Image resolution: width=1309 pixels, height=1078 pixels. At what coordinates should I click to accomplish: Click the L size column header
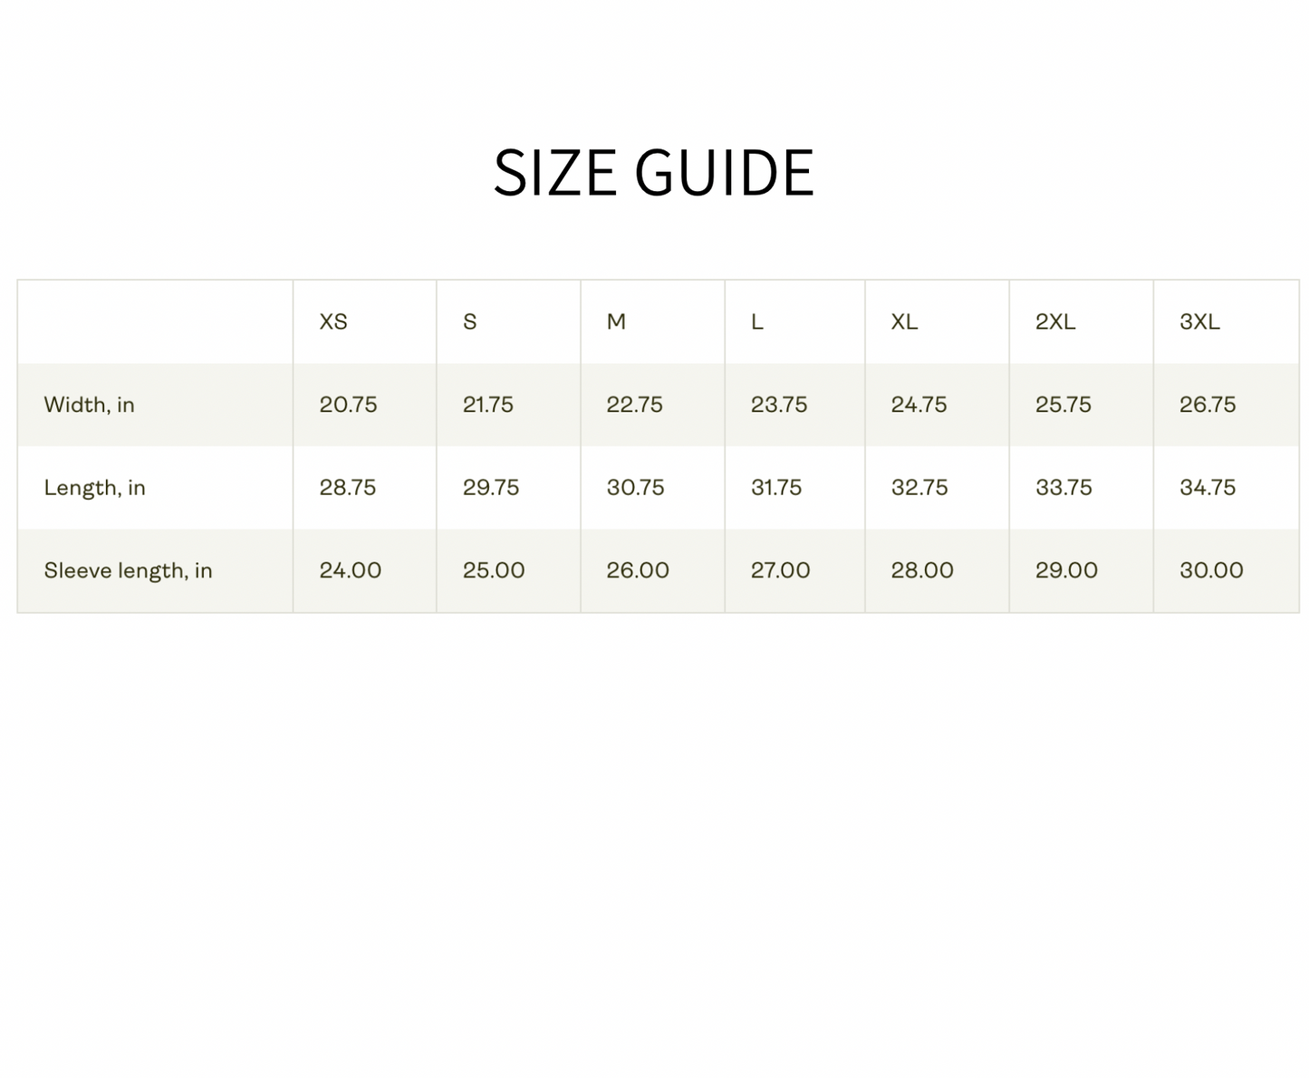click(x=757, y=322)
